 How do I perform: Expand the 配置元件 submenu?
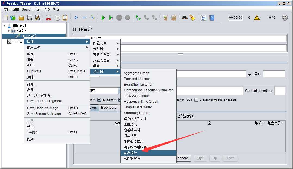click(x=105, y=43)
